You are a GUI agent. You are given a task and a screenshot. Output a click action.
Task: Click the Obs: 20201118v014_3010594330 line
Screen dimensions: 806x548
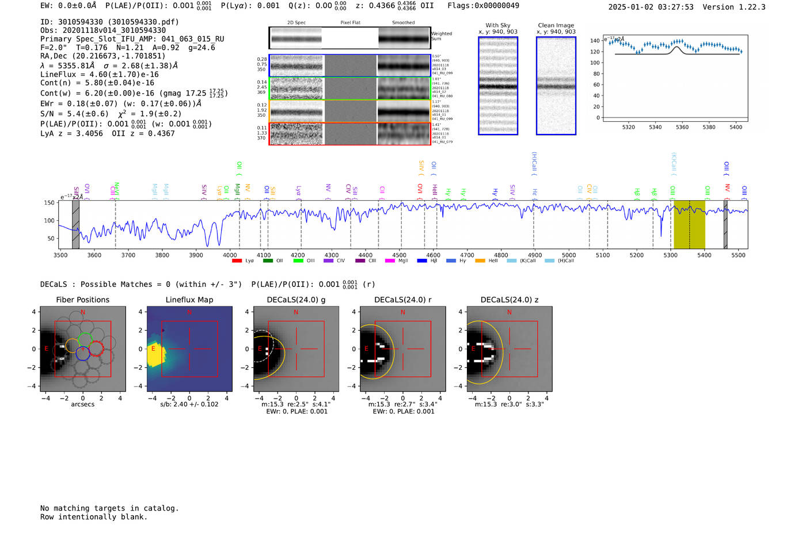(103, 30)
